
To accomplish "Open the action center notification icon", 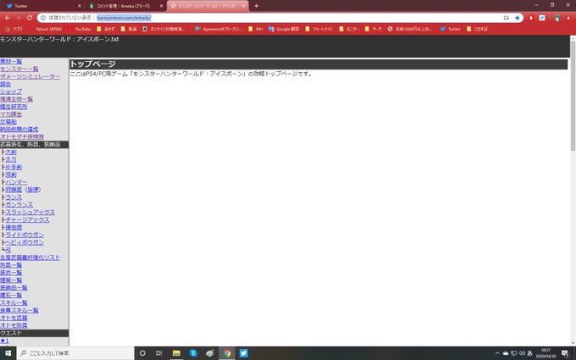I will pyautogui.click(x=565, y=353).
